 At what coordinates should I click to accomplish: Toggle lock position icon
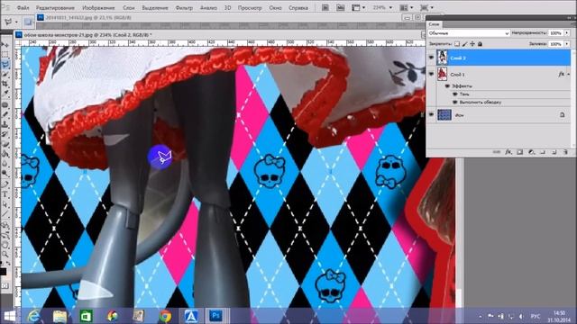coord(472,44)
